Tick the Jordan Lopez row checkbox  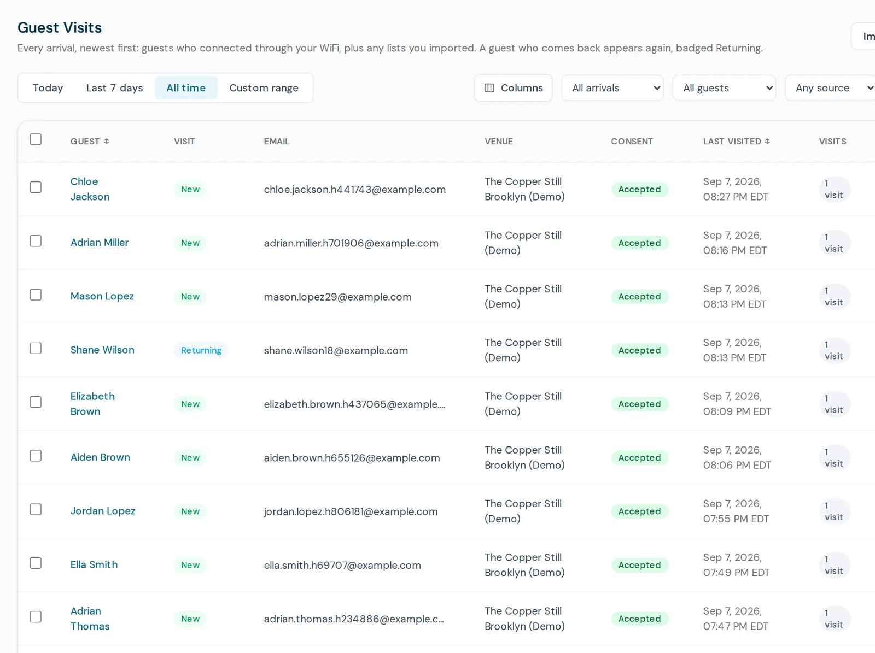point(36,509)
